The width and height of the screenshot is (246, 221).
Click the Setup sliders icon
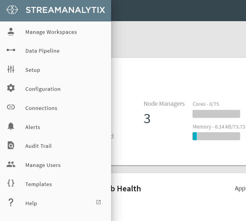pos(11,69)
